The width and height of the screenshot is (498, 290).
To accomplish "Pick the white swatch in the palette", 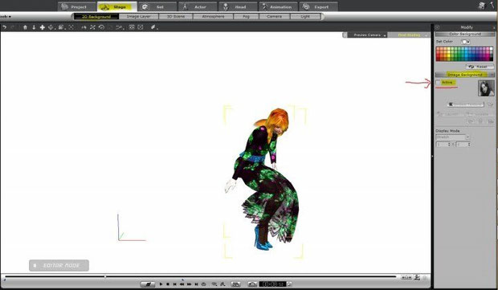I will [492, 48].
